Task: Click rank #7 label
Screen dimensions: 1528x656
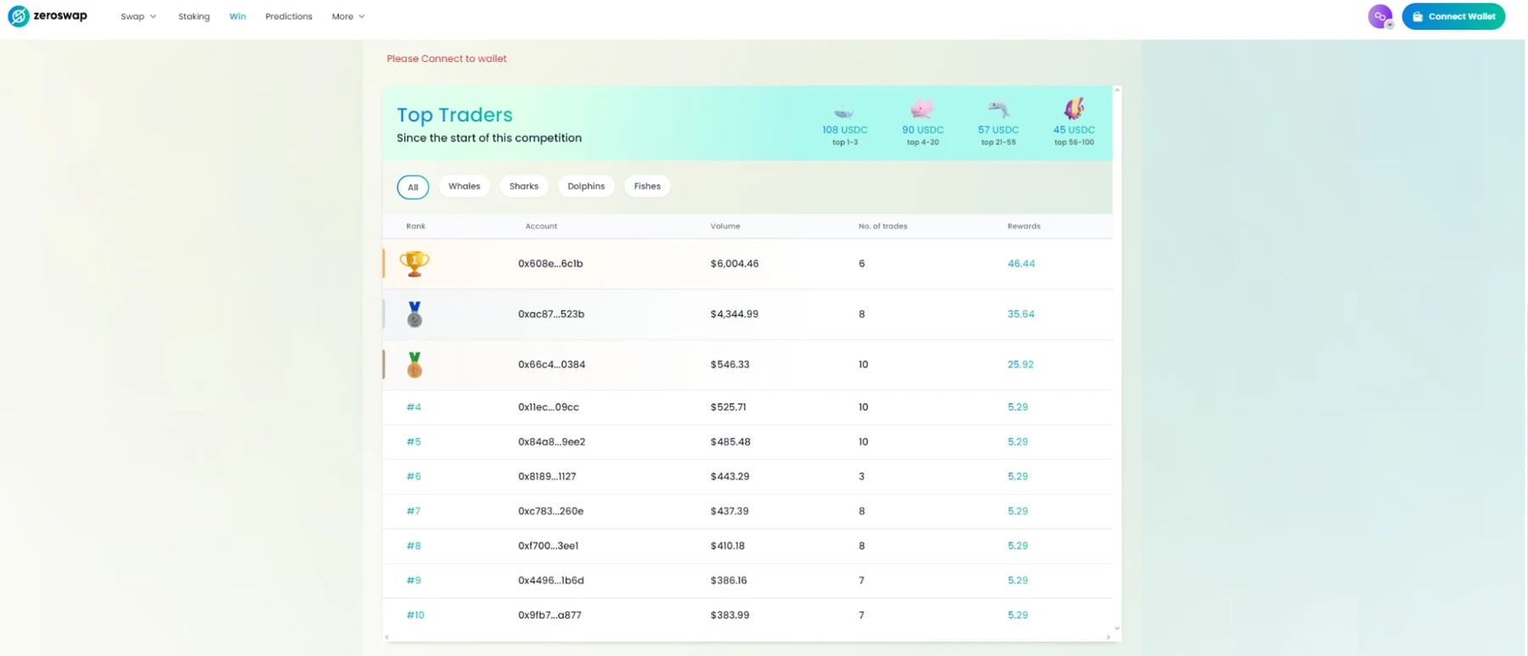Action: pos(413,512)
